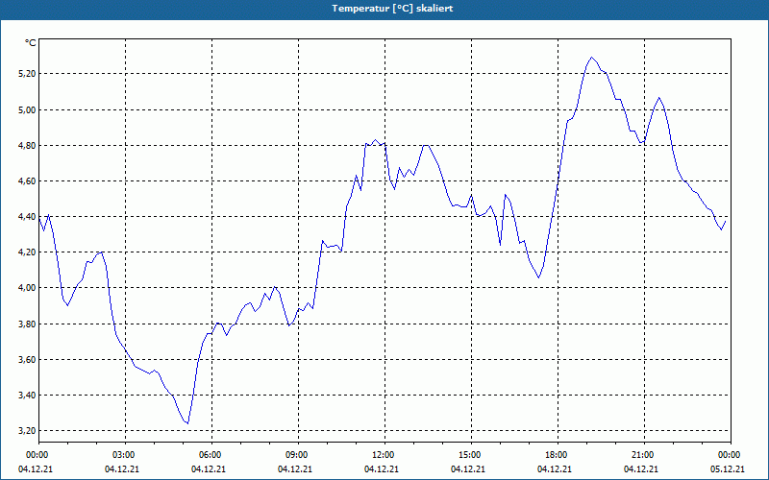The width and height of the screenshot is (769, 480).
Task: Select the 4,20 y-axis value
Action: [28, 252]
